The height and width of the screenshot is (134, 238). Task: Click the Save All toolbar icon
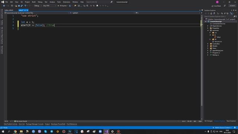pos(22,6)
